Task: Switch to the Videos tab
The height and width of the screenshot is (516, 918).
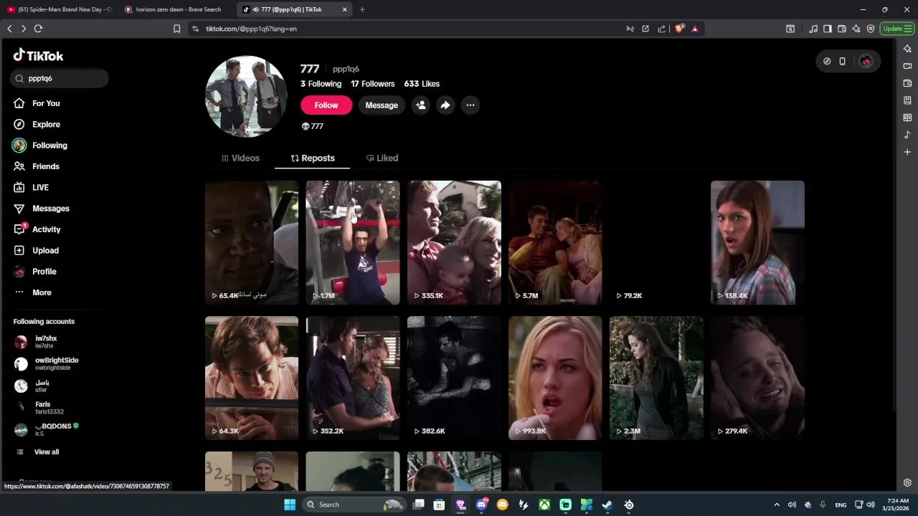Action: coord(240,158)
